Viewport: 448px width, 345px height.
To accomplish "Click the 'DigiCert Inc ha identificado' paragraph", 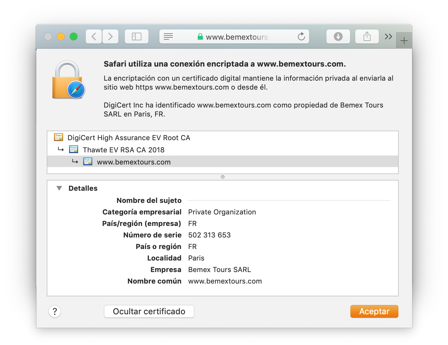I will click(x=244, y=109).
